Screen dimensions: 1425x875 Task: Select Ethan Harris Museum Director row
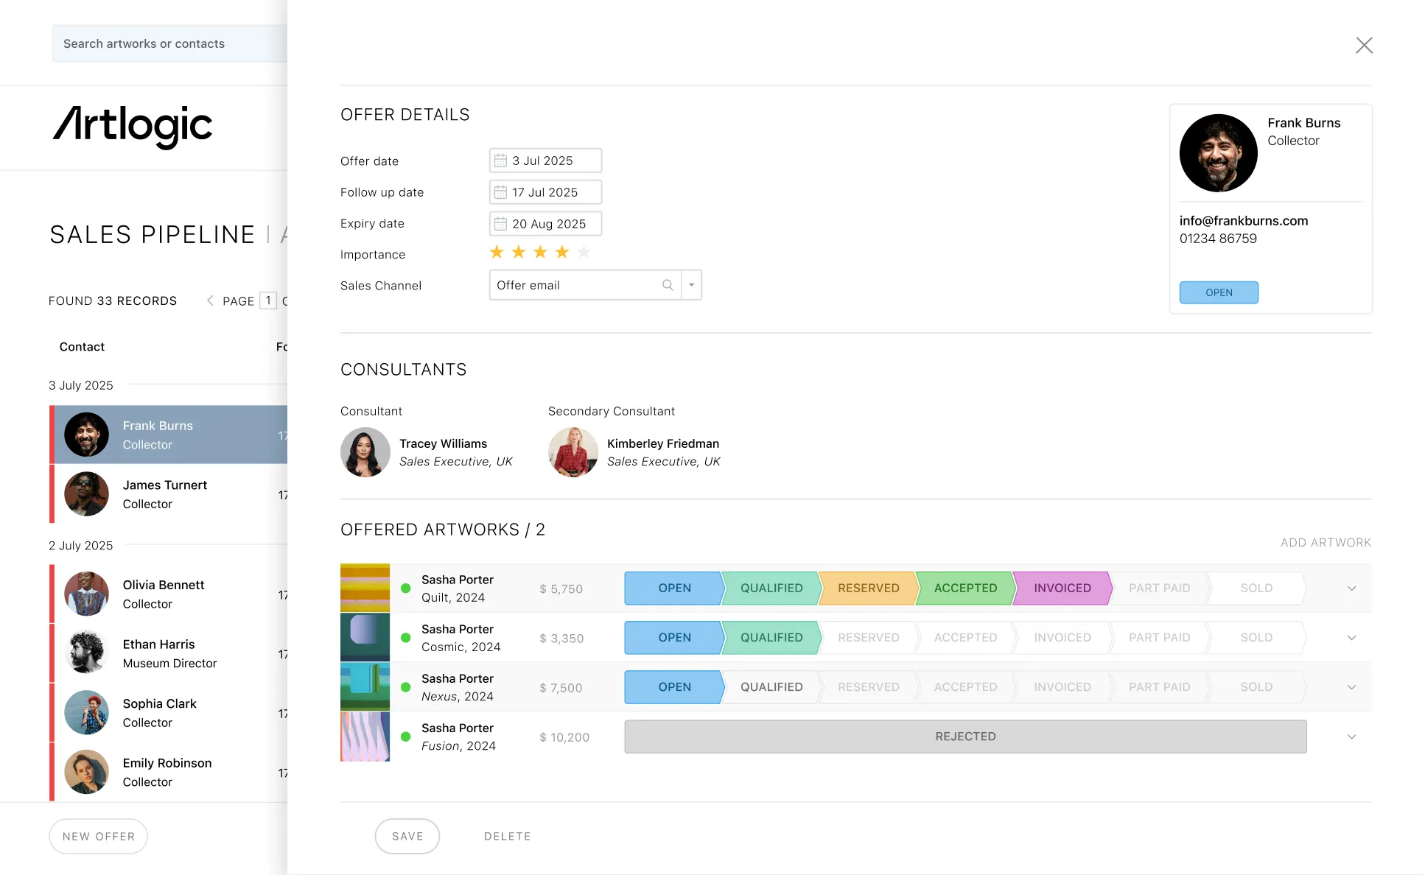pyautogui.click(x=169, y=653)
